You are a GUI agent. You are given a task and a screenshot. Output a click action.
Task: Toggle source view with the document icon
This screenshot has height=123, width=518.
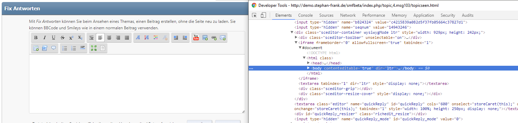(x=103, y=48)
